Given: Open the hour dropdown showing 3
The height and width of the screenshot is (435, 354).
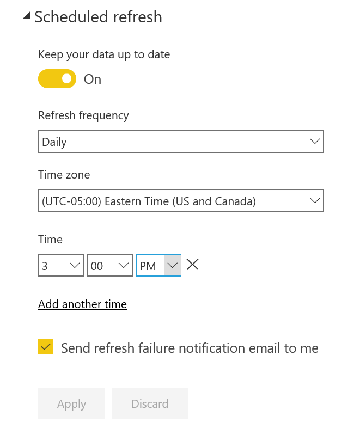Looking at the screenshot, I should [x=61, y=265].
